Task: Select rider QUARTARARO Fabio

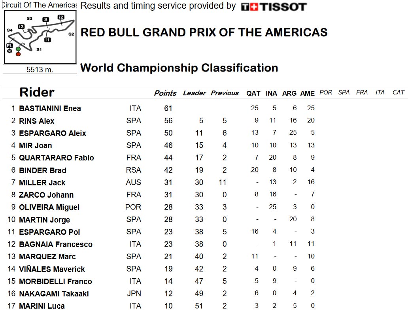Action: [x=57, y=158]
